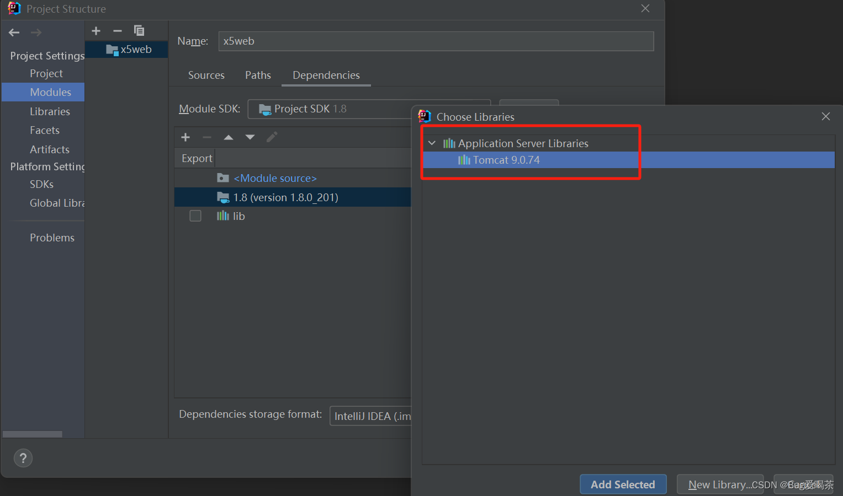Open the Artifacts settings page
This screenshot has height=496, width=843.
pyautogui.click(x=50, y=149)
